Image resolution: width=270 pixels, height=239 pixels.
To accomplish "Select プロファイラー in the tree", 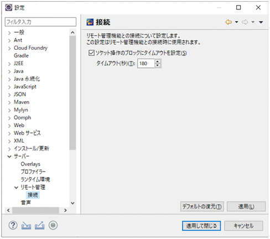I will pyautogui.click(x=33, y=172).
